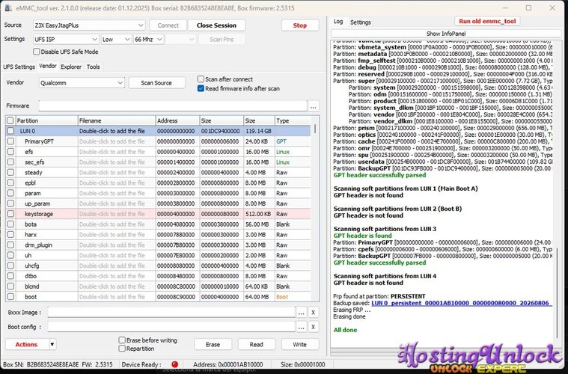Image resolution: width=568 pixels, height=374 pixels.
Task: Switch to the Log tab
Action: (338, 22)
